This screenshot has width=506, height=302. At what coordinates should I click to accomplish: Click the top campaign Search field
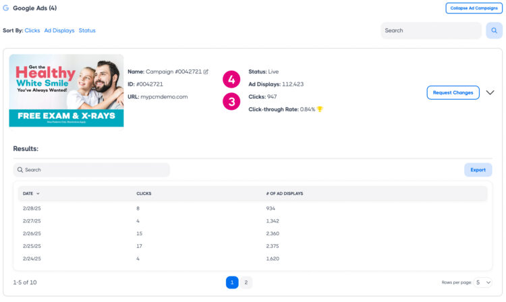tap(430, 30)
